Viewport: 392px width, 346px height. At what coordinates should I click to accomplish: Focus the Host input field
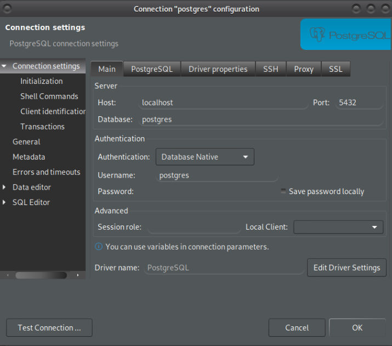point(223,103)
